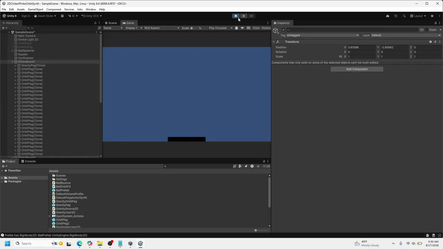The image size is (443, 249).
Task: Open the Project favorites star icon
Action: 258,166
